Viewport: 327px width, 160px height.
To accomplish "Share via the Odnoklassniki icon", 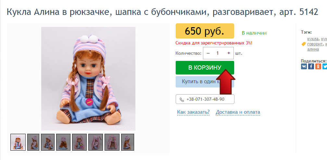I will 318,66.
